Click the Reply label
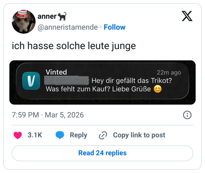Screen dimensions: 205x173 (x=78, y=135)
